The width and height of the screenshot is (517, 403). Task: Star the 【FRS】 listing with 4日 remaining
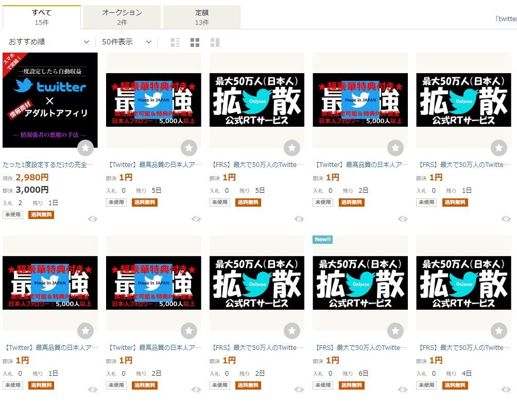499,330
